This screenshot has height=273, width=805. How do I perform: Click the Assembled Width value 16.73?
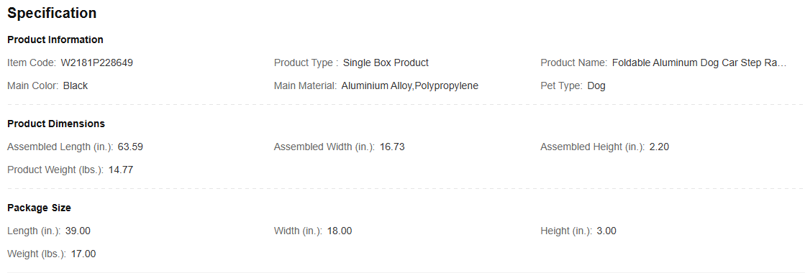(x=392, y=147)
